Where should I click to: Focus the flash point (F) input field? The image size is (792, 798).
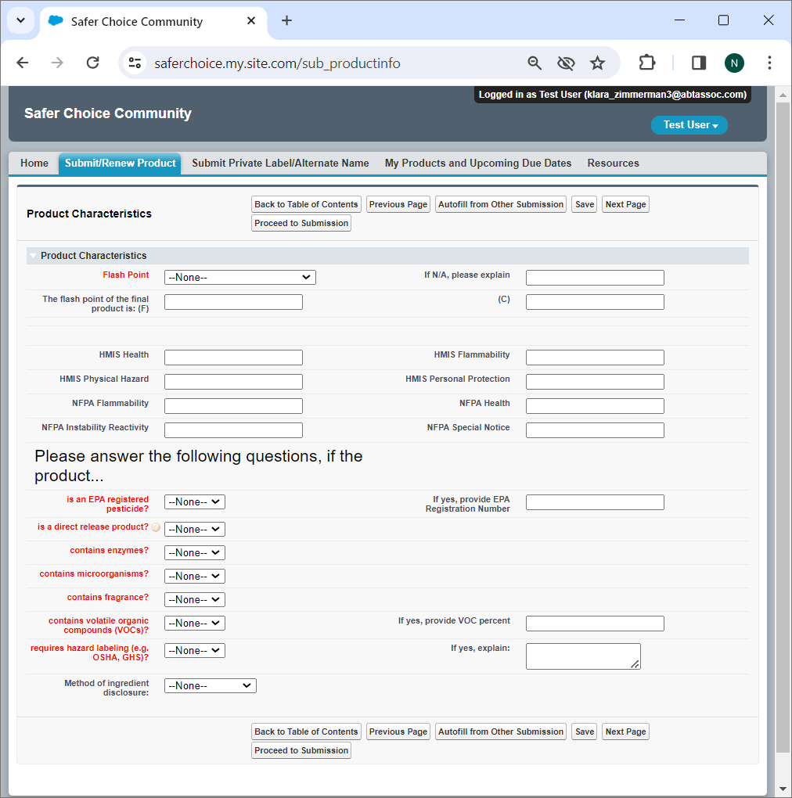point(233,302)
